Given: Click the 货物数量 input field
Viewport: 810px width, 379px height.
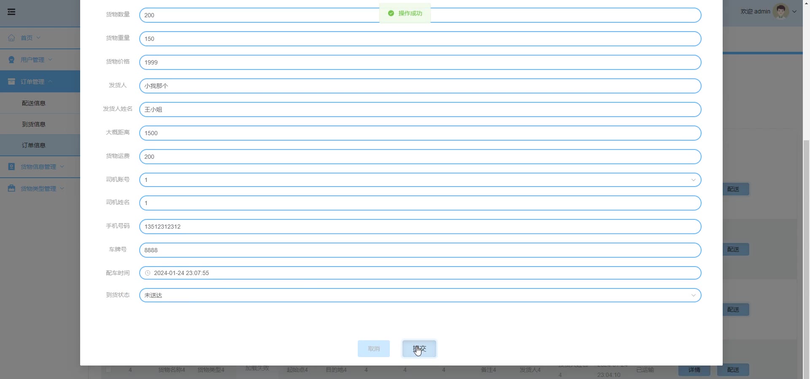Looking at the screenshot, I should pyautogui.click(x=420, y=15).
